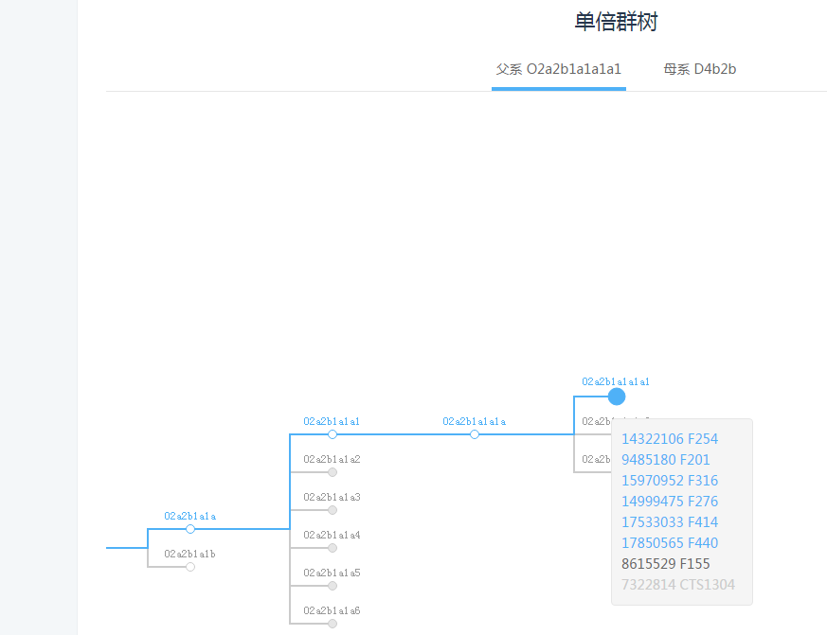Select the grey node circle under O2a2b1a1a6
This screenshot has height=635, width=827.
coord(333,624)
